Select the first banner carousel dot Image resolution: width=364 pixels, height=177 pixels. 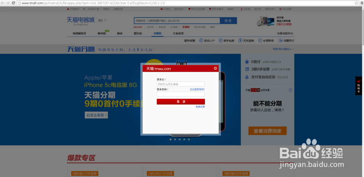coord(170,140)
